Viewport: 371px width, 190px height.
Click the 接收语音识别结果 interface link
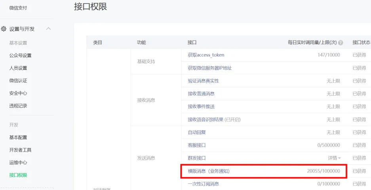(205, 119)
